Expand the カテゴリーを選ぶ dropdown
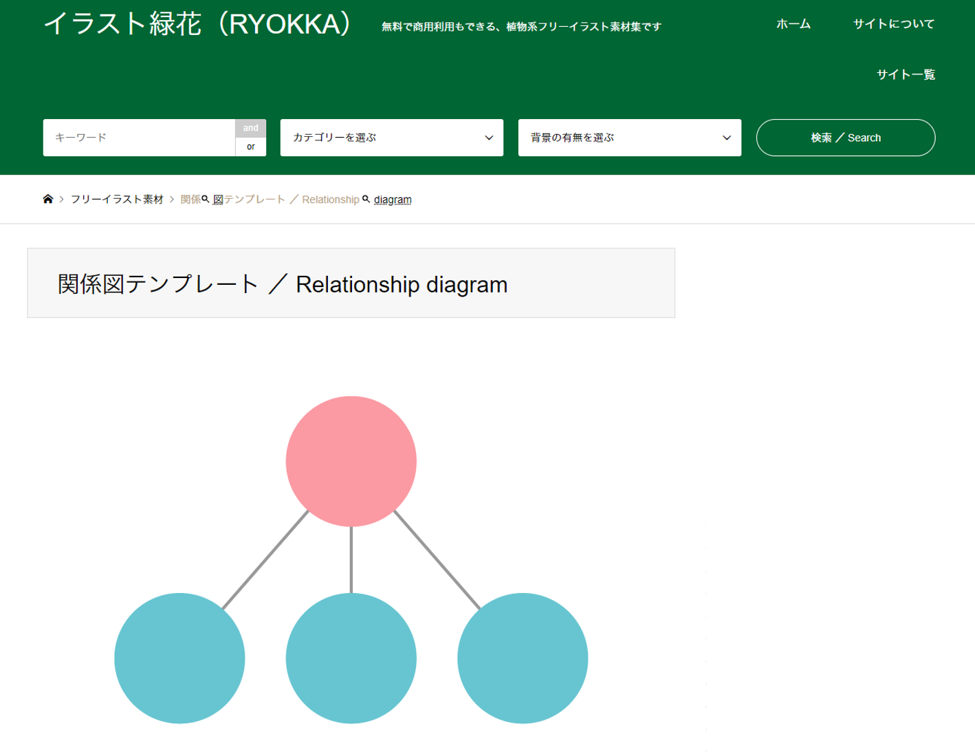Viewport: 975px width, 752px height. click(392, 138)
